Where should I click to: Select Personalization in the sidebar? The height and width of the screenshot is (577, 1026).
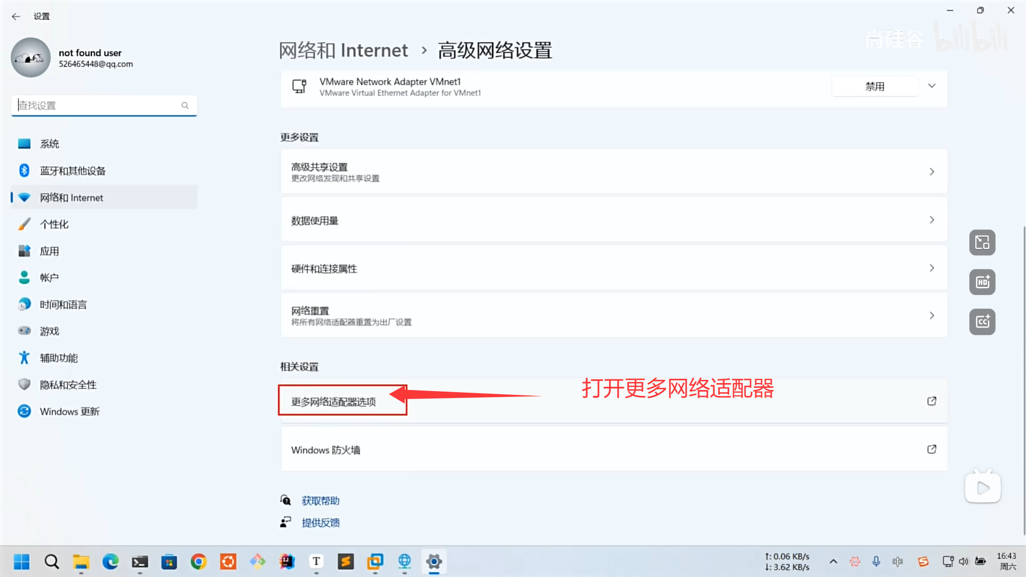click(x=55, y=224)
